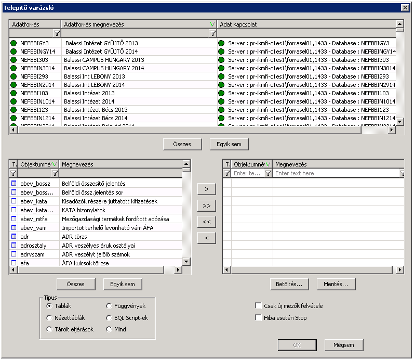Image resolution: width=415 pixels, height=360 pixels.
Task: Select row ÁFA kulcsok törzse
Action: click(96, 263)
